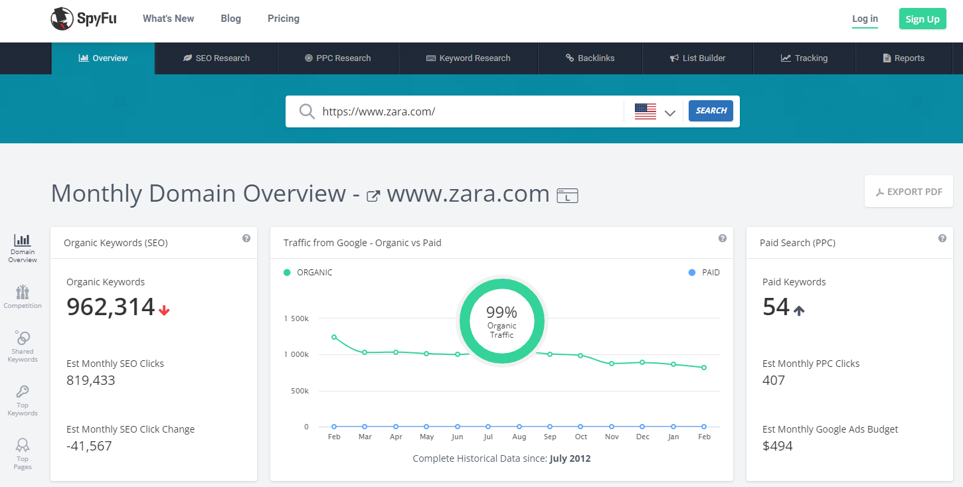Open the external link icon before www.zara.com
The width and height of the screenshot is (963, 487).
click(x=373, y=196)
